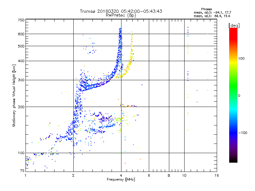The height and width of the screenshot is (191, 255).
Task: Click the "Frequency [MHz]" axis label
Action: pyautogui.click(x=121, y=180)
